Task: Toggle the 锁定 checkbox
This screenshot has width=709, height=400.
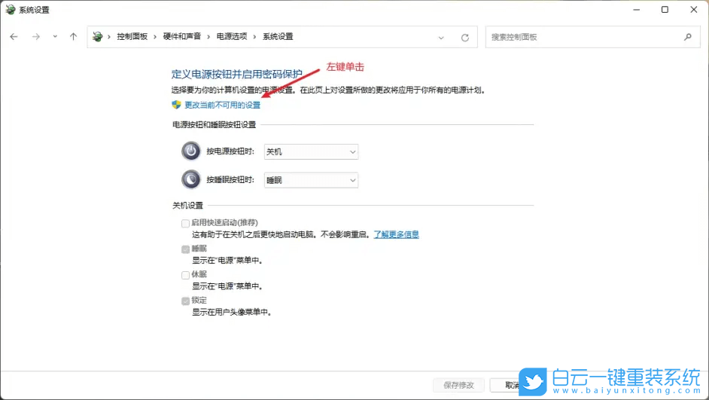Action: click(185, 301)
